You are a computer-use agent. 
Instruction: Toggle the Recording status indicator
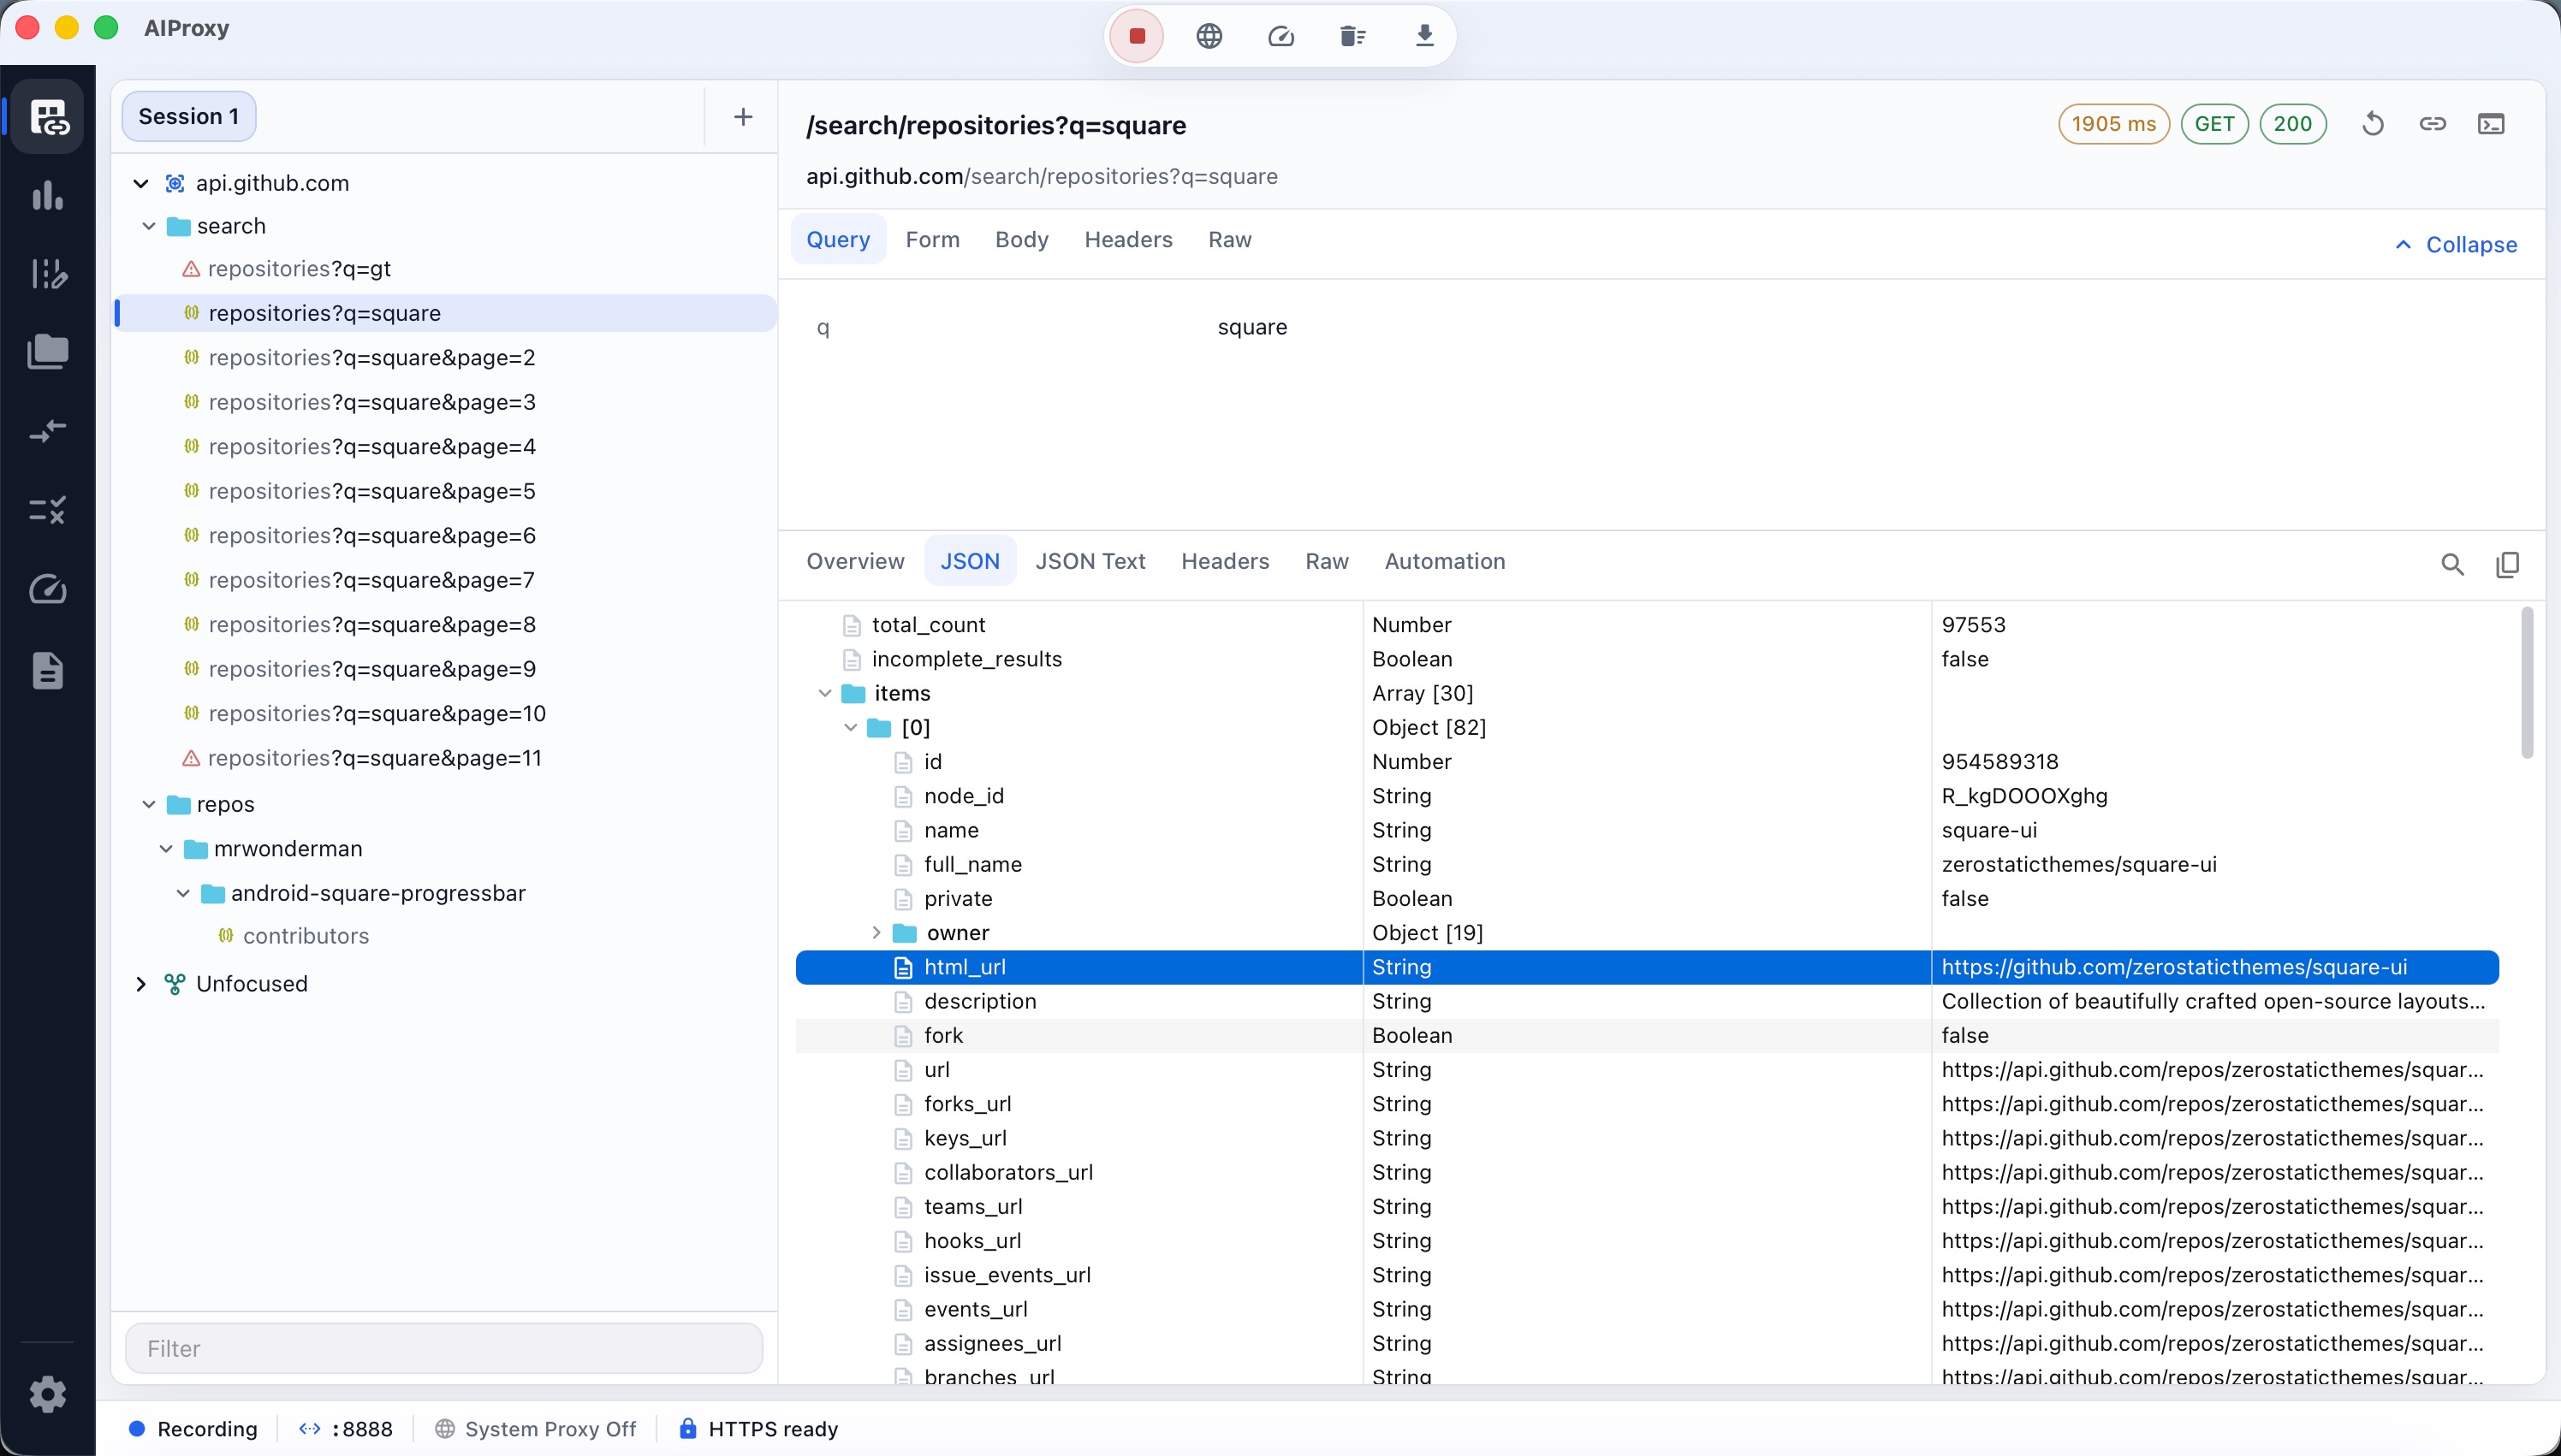[x=193, y=1429]
